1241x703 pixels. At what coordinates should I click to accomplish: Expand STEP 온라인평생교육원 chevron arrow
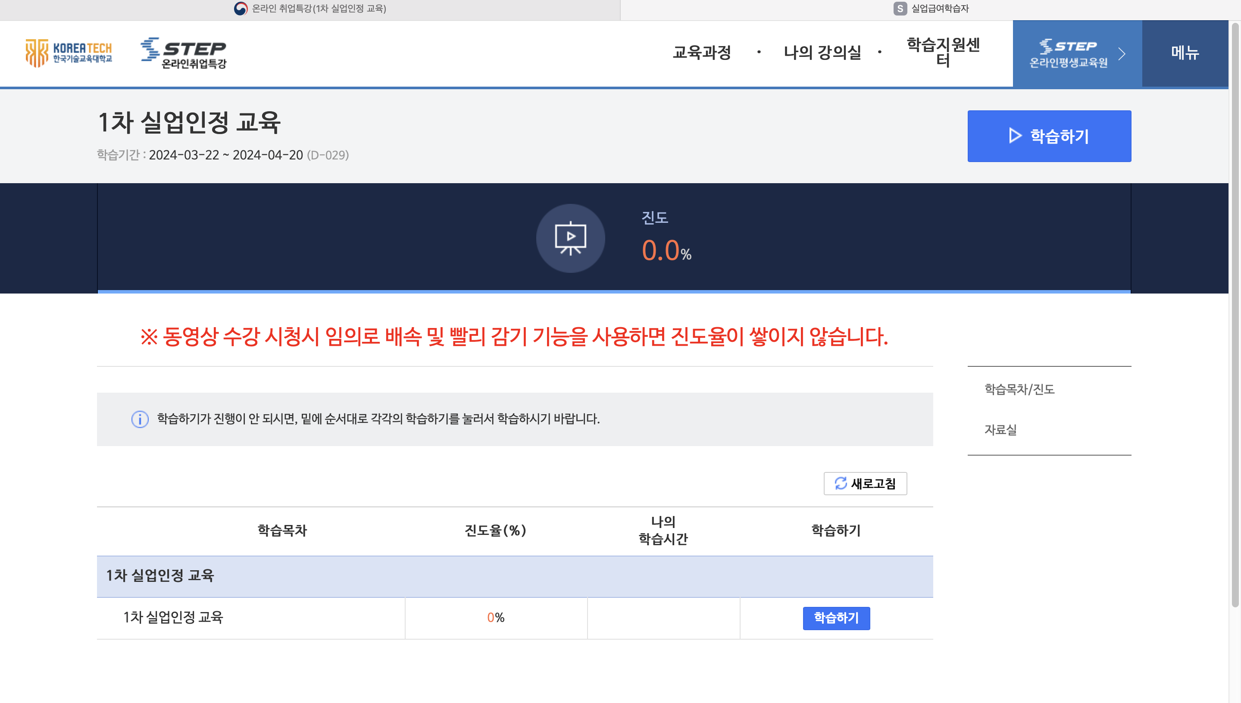click(1122, 53)
